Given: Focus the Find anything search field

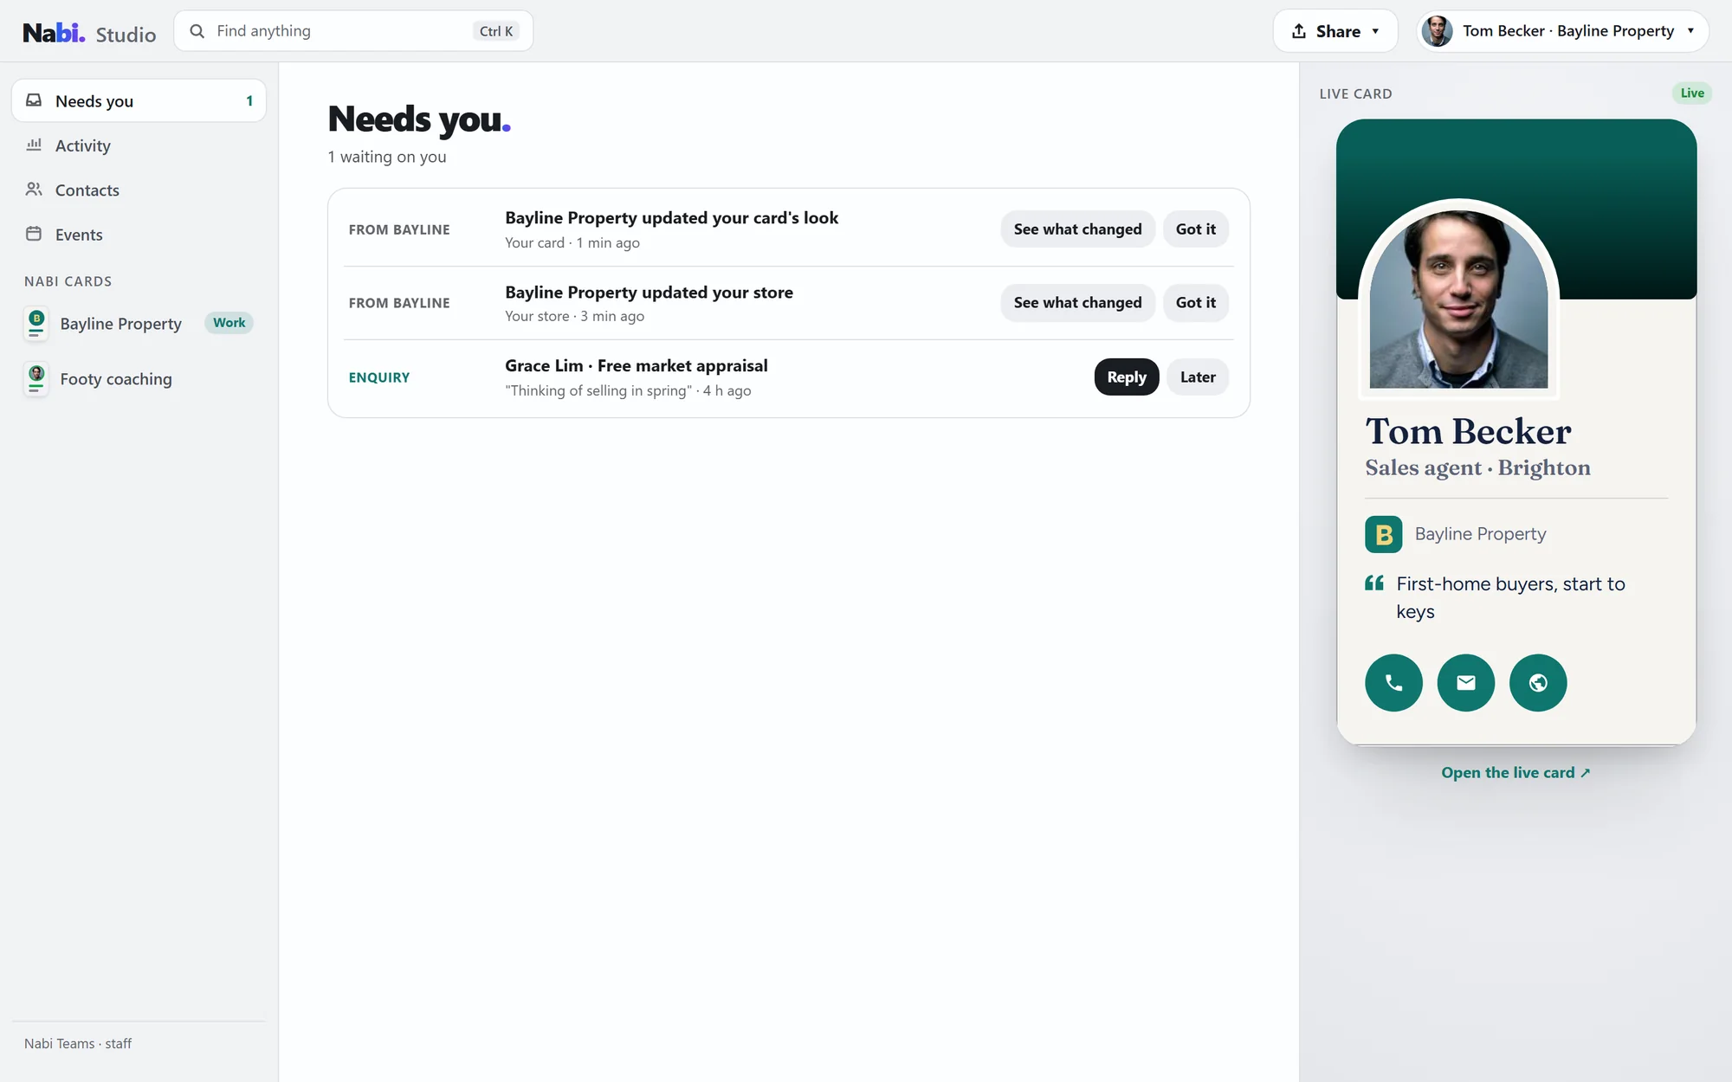Looking at the screenshot, I should pyautogui.click(x=353, y=31).
